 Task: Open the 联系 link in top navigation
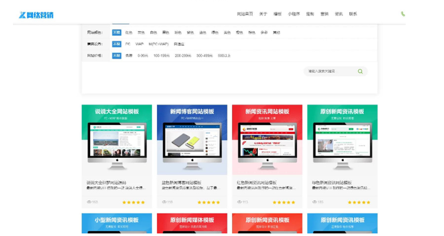click(353, 14)
